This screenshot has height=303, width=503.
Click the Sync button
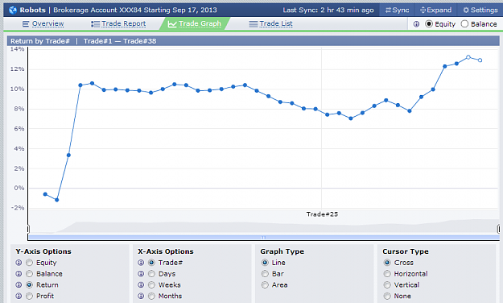(397, 10)
